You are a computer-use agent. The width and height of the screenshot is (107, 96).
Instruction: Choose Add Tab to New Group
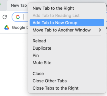[67, 23]
